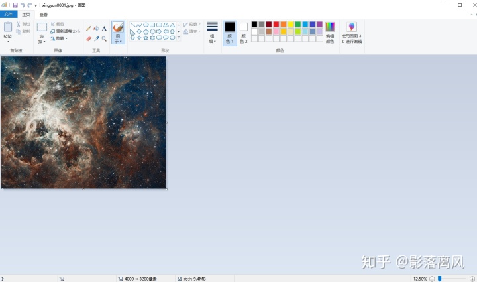The width and height of the screenshot is (477, 282).
Task: Choose the straight Line shape
Action: coord(132,25)
